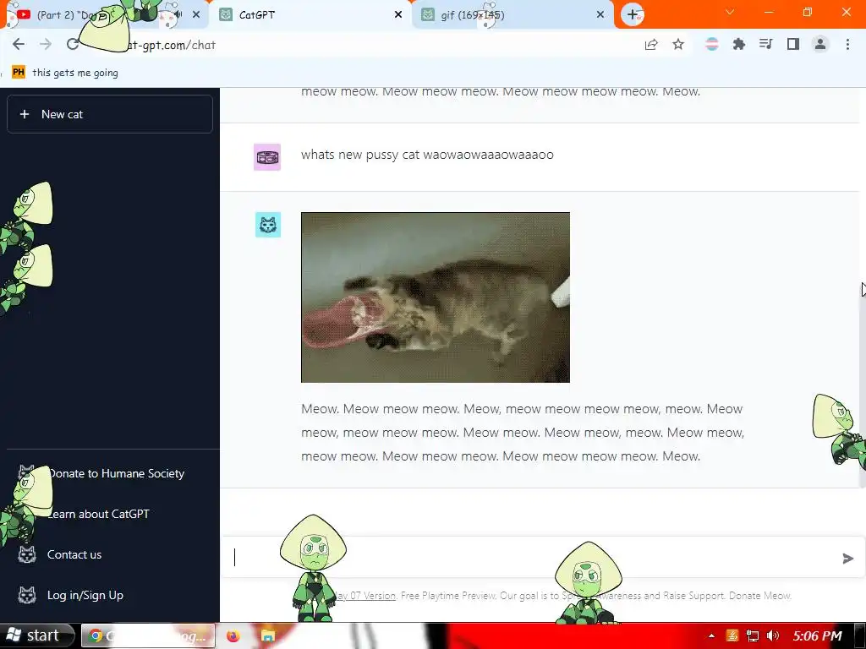Open the PH bookmark 'this gets me going'

click(65, 73)
